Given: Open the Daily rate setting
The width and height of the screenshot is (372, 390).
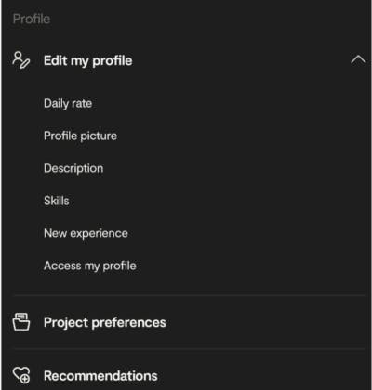Looking at the screenshot, I should coord(68,103).
